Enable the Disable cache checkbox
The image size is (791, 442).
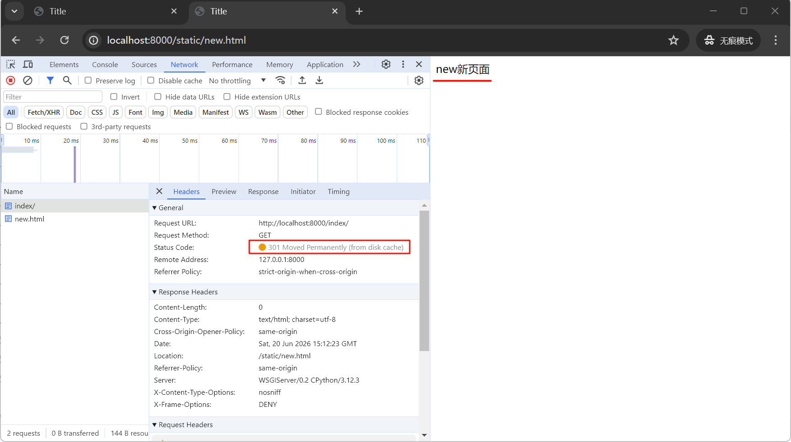(x=151, y=80)
